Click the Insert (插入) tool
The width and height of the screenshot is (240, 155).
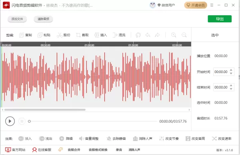[x=100, y=35]
